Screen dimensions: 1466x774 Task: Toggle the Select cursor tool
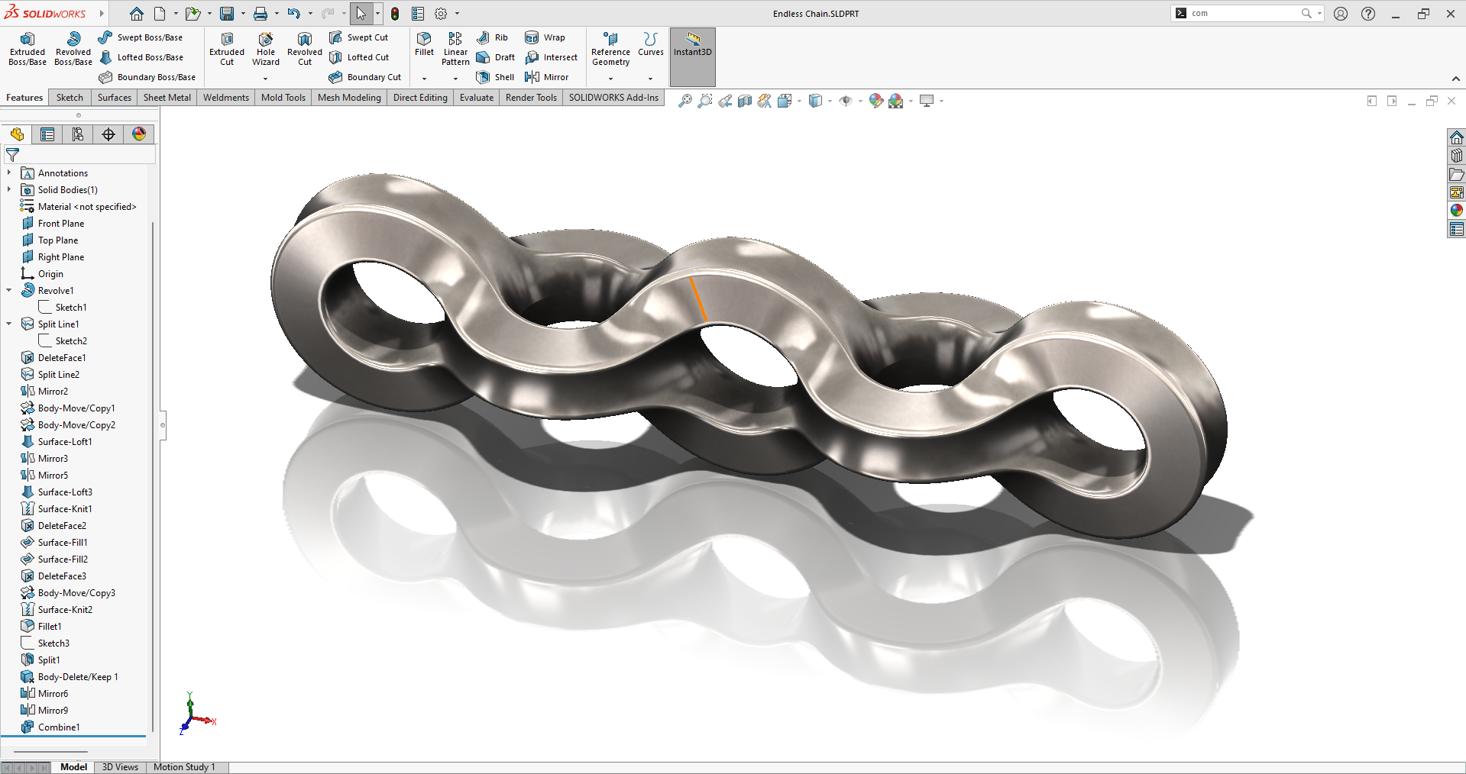click(x=361, y=14)
